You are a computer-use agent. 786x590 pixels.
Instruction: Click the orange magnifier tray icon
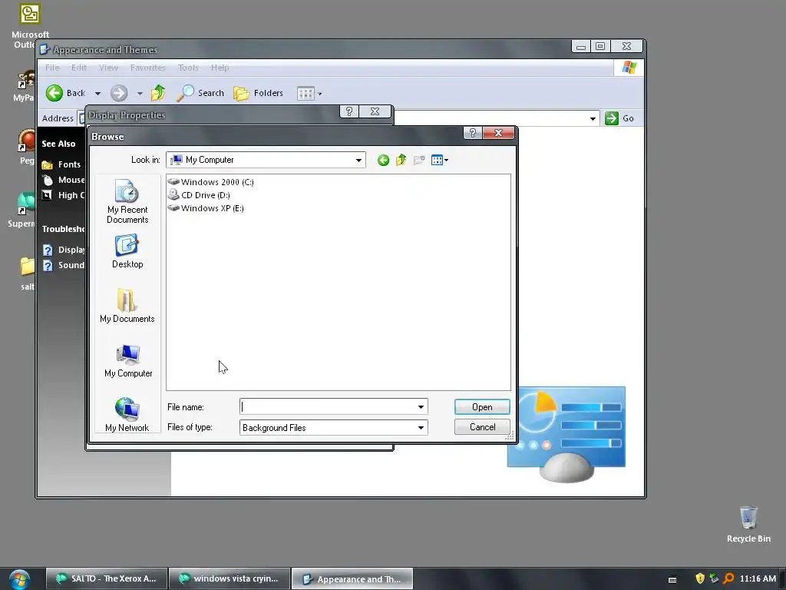pos(728,578)
